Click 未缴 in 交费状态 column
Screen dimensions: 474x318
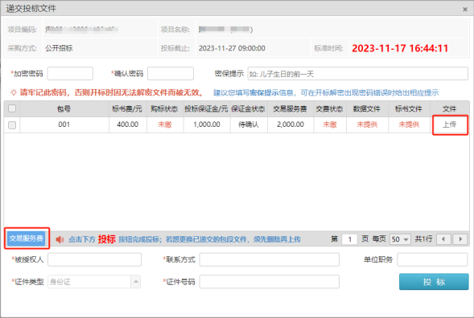[330, 124]
